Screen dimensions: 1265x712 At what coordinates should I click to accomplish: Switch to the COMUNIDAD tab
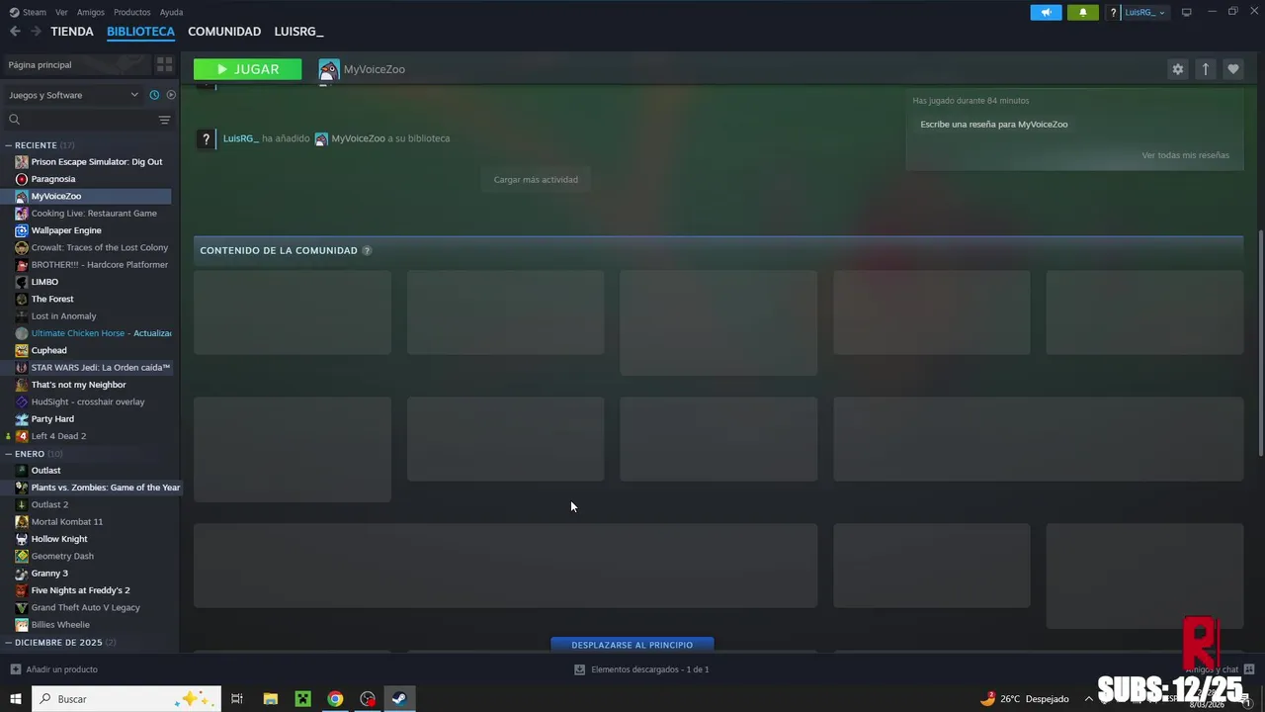224,32
